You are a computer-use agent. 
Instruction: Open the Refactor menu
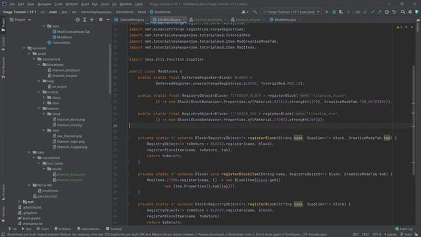(x=72, y=5)
